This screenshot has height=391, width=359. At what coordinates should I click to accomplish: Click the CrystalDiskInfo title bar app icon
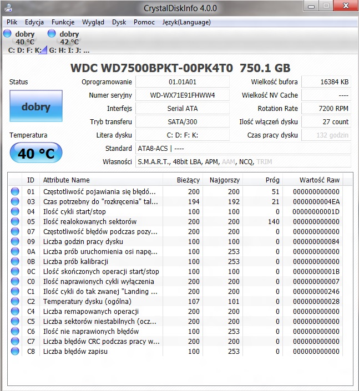click(8, 7)
